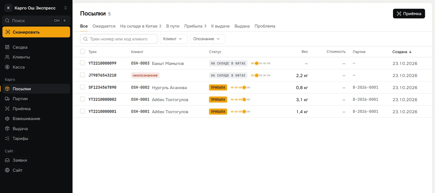435x193 pixels.
Task: Sort the table by Создана column
Action: (402, 52)
